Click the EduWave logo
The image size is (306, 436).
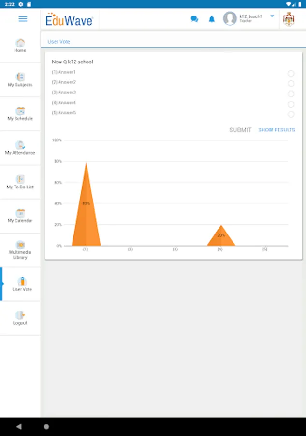click(x=69, y=19)
